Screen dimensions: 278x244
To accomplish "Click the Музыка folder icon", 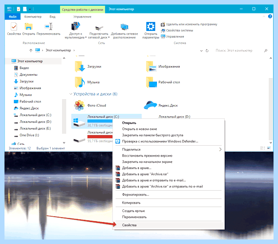I will [x=80, y=82].
